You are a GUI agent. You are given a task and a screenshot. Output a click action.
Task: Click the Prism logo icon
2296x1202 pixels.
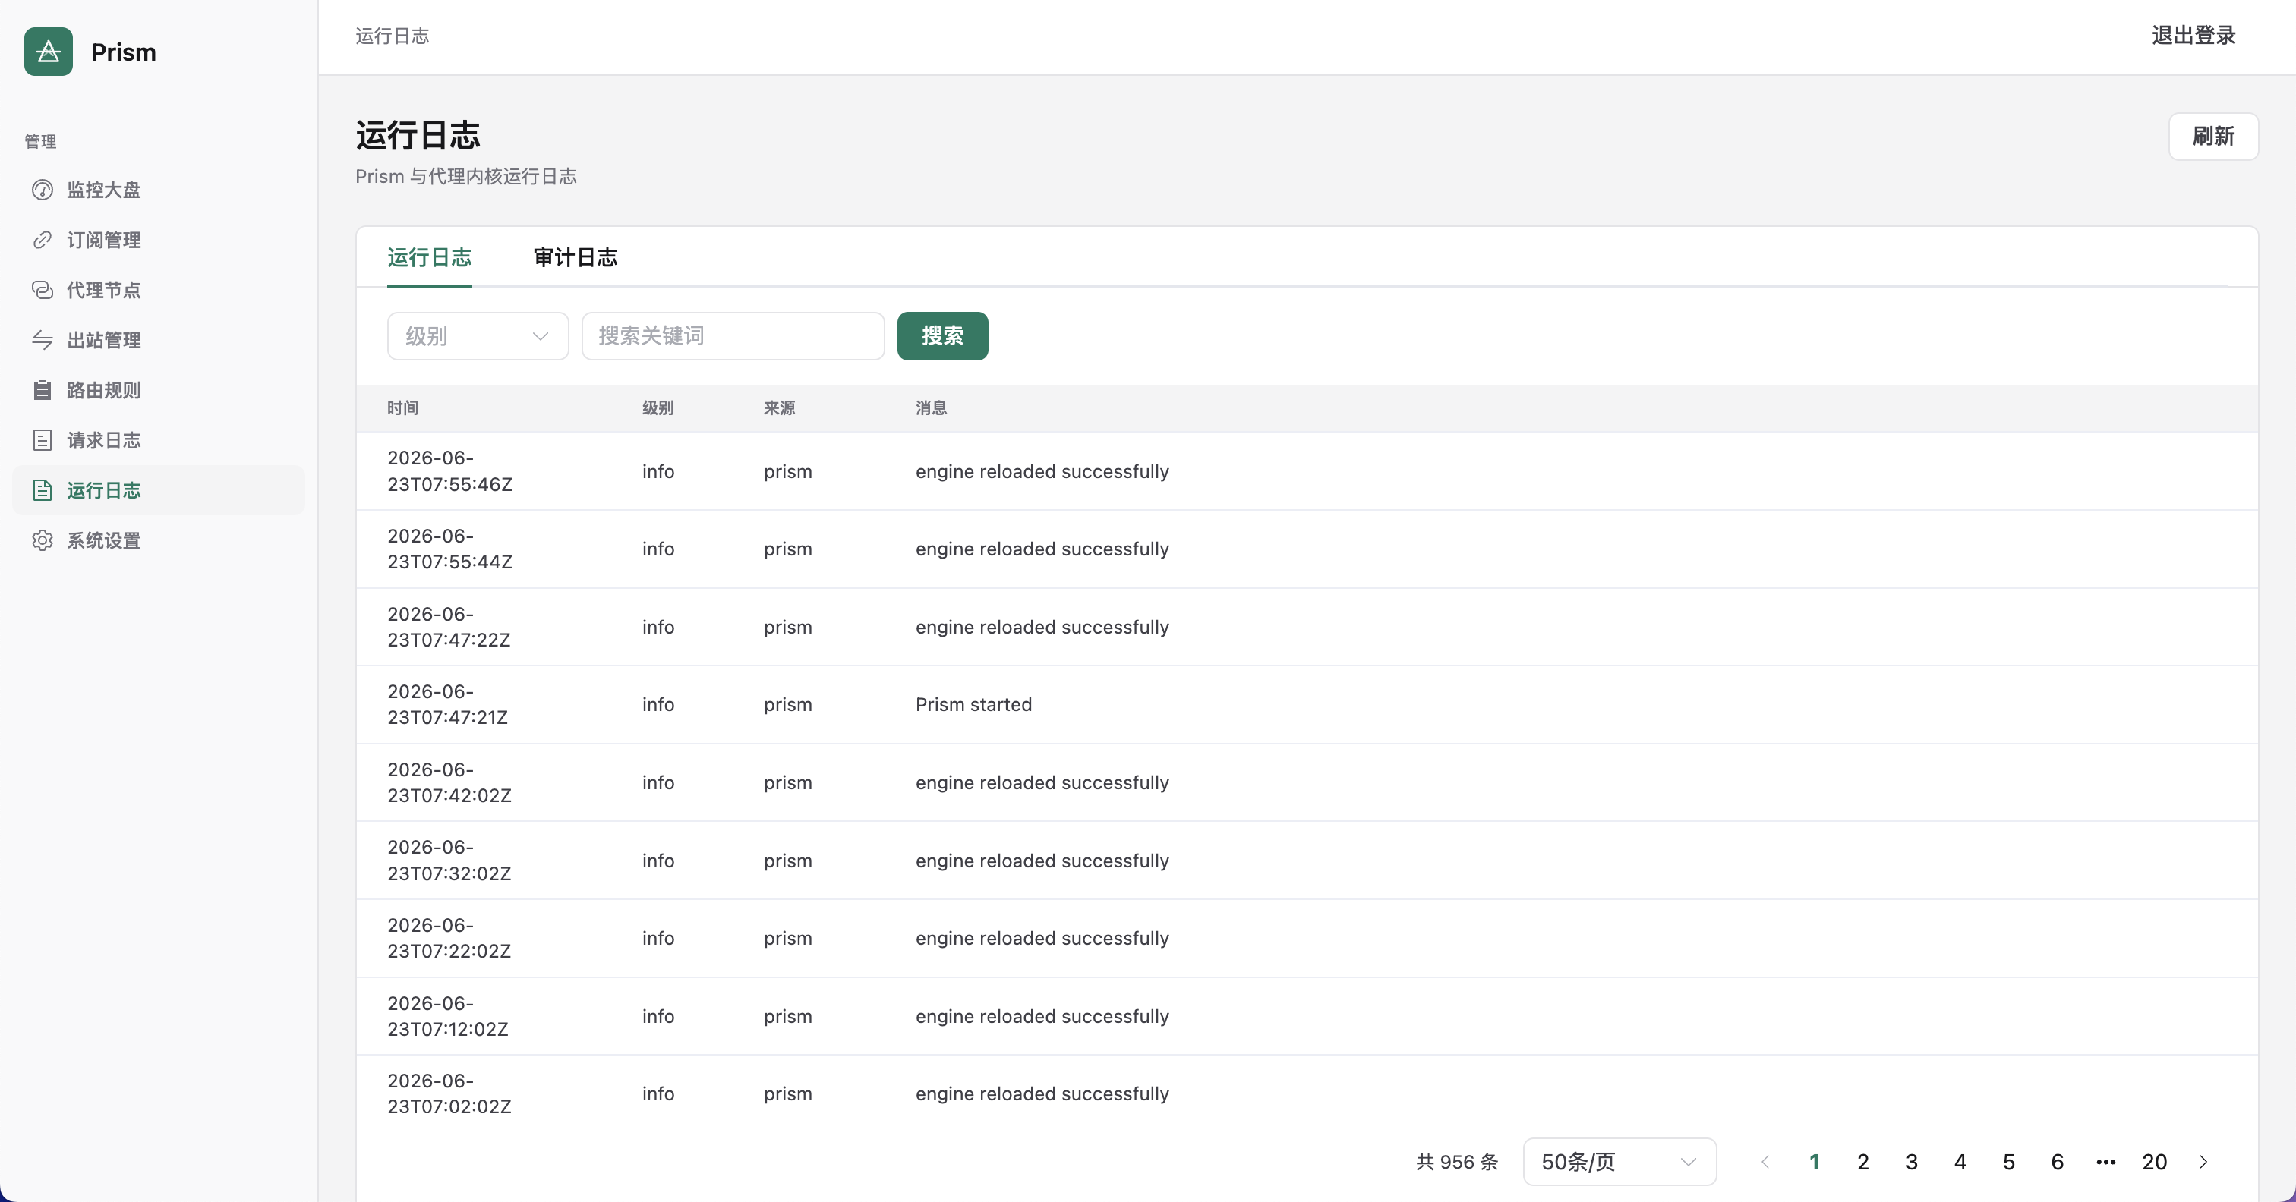tap(48, 52)
